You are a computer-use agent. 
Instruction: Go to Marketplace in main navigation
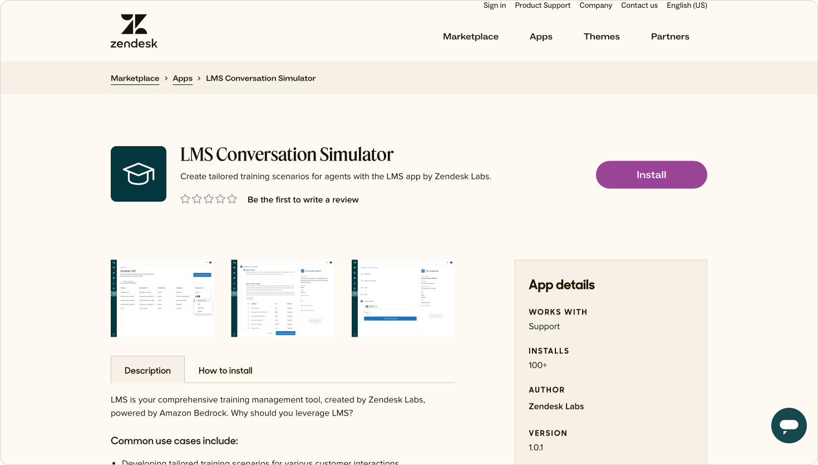pos(471,37)
